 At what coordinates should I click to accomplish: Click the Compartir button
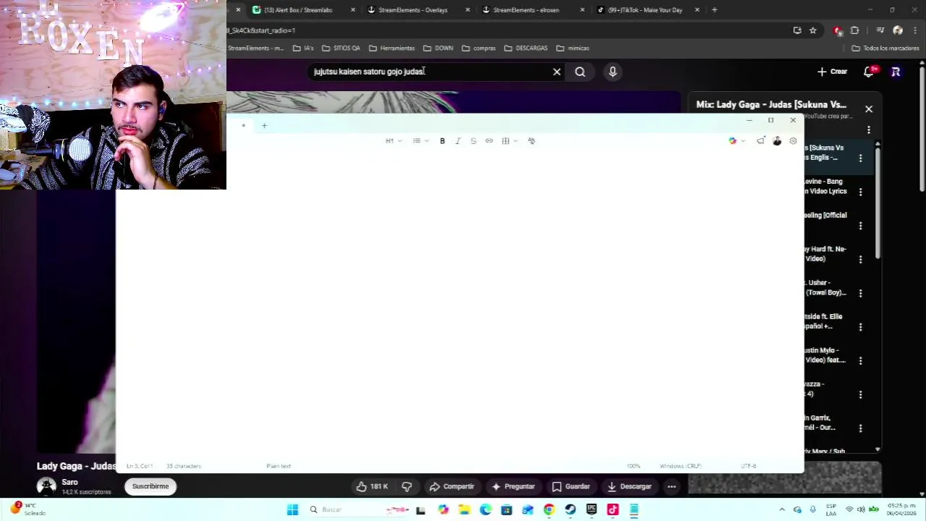point(451,486)
